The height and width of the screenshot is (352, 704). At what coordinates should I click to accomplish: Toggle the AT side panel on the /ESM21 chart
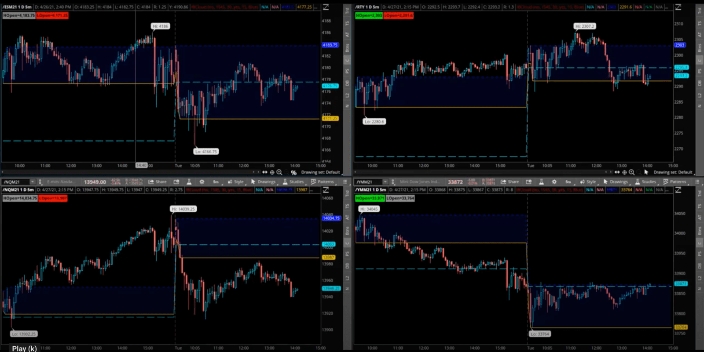(x=347, y=35)
